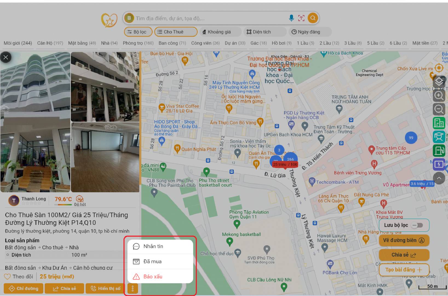
Task: Click the 1 Lầu (5) category tab
Action: pyautogui.click(x=305, y=43)
